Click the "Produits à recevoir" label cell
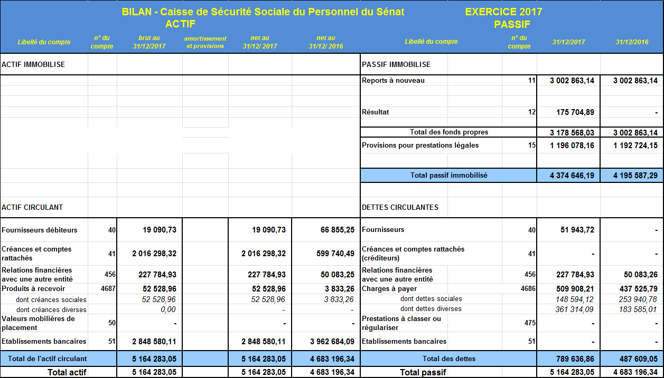The image size is (664, 378). (x=33, y=288)
